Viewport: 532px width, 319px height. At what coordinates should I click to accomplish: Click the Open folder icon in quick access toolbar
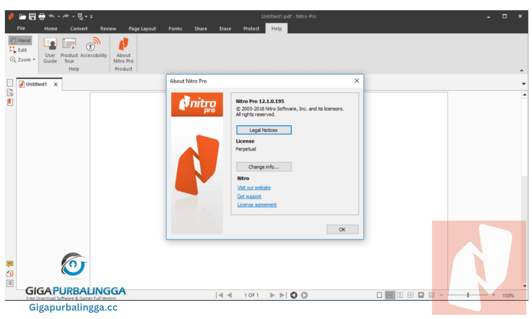click(x=23, y=16)
